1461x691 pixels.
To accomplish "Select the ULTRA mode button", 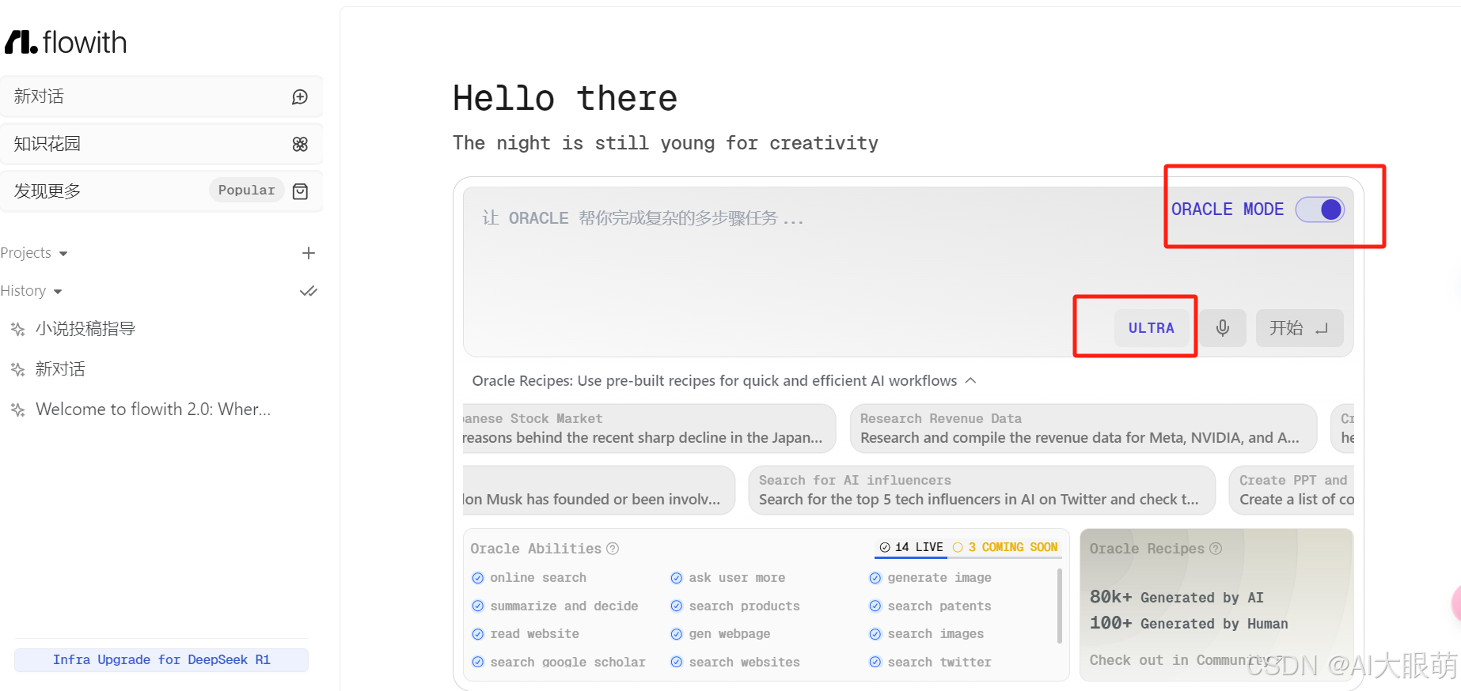I will tap(1152, 328).
